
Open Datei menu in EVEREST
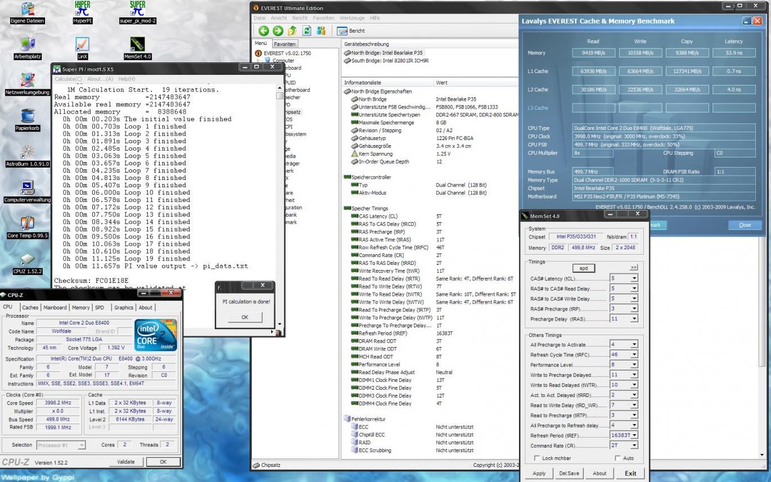tap(259, 18)
